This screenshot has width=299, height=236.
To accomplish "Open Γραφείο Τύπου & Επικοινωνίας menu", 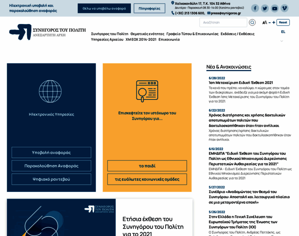I will tap(192, 34).
